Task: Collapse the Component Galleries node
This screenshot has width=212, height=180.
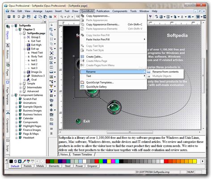Action: coord(13,95)
